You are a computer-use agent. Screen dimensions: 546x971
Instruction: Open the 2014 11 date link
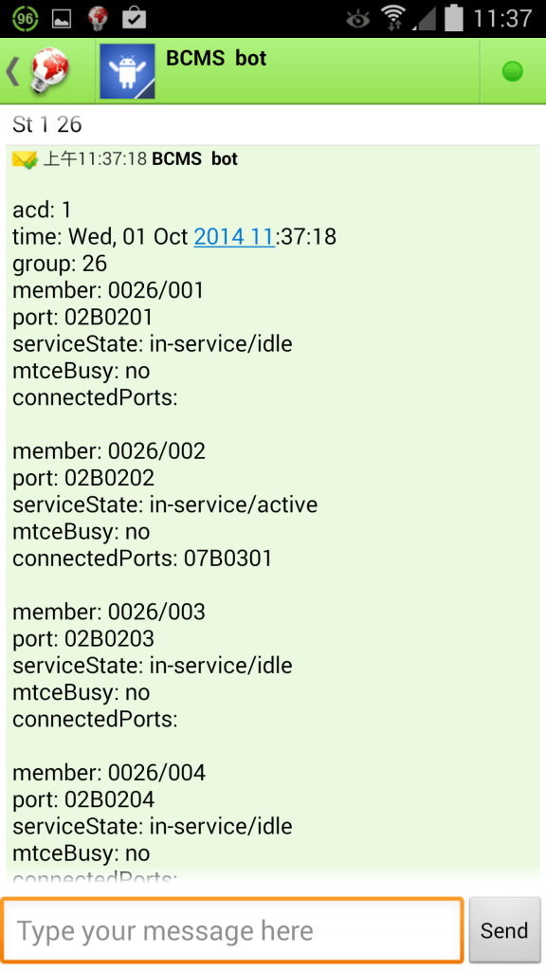click(x=234, y=236)
